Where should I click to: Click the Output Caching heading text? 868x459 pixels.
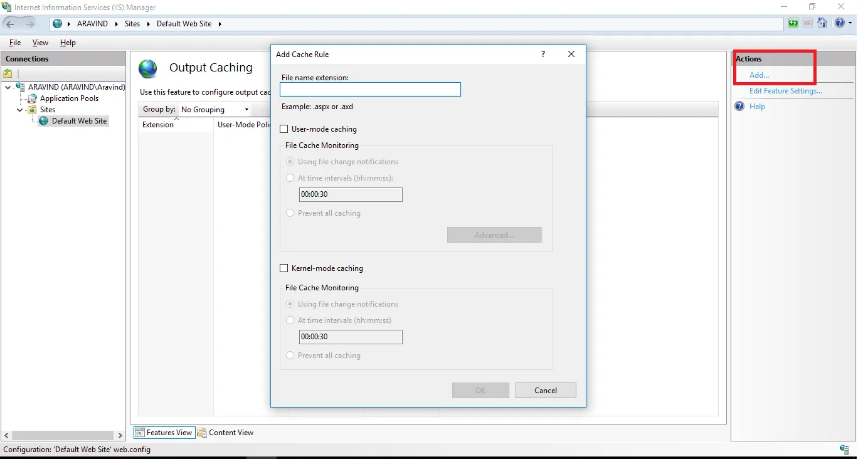tap(211, 68)
